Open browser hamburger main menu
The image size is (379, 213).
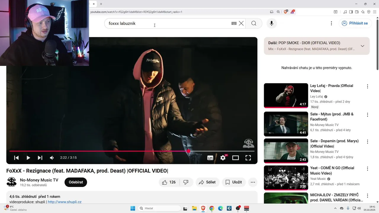375,12
